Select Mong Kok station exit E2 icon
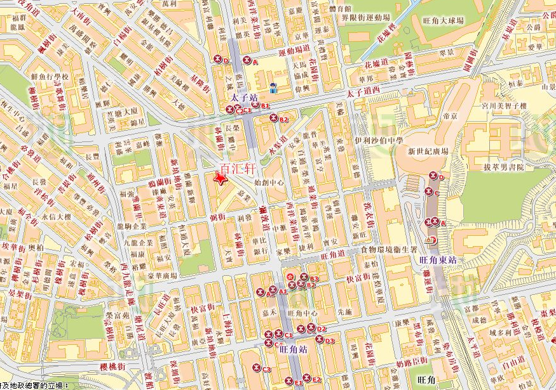 pos(306,379)
